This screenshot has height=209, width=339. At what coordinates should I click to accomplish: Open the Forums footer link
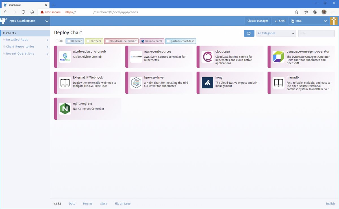coord(88,204)
